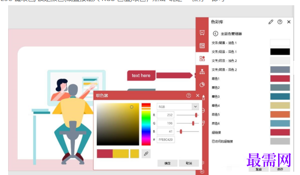Confirm color with the 确定 button
The image size is (300, 175).
coord(167,163)
